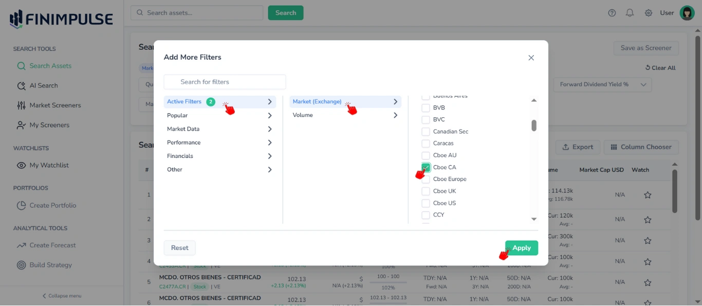Open the help icon
702x306 pixels.
pos(612,13)
